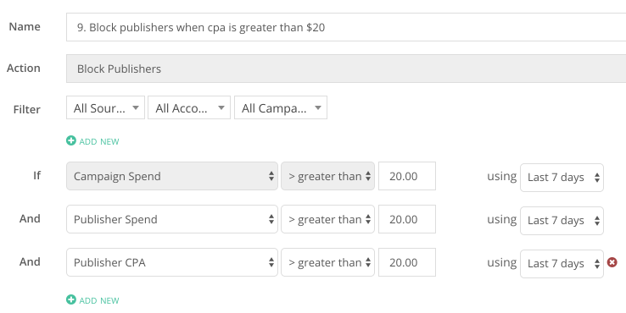Click the red remove icon beside Publisher CPA row

pos(612,262)
